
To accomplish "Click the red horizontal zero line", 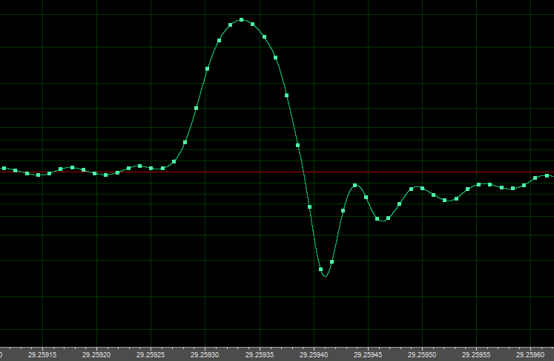I will [277, 172].
